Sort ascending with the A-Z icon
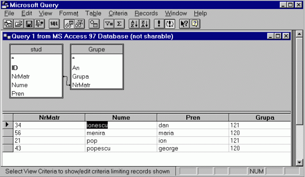Image resolution: width=305 pixels, height=177 pixels. coord(134,24)
